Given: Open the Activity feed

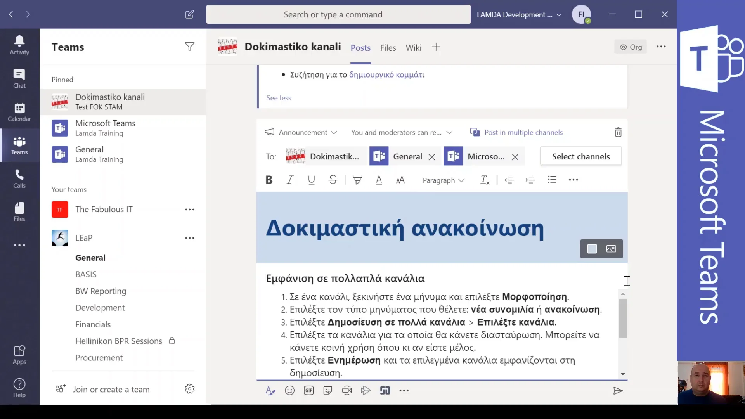Looking at the screenshot, I should tap(19, 45).
